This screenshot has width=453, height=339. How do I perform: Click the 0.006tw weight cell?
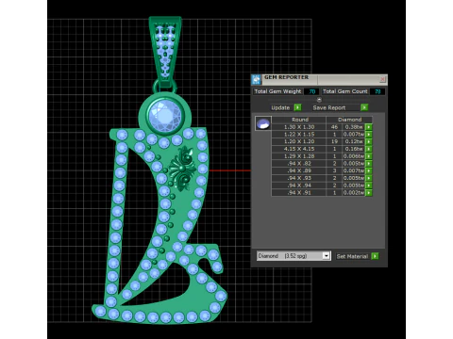[354, 156]
